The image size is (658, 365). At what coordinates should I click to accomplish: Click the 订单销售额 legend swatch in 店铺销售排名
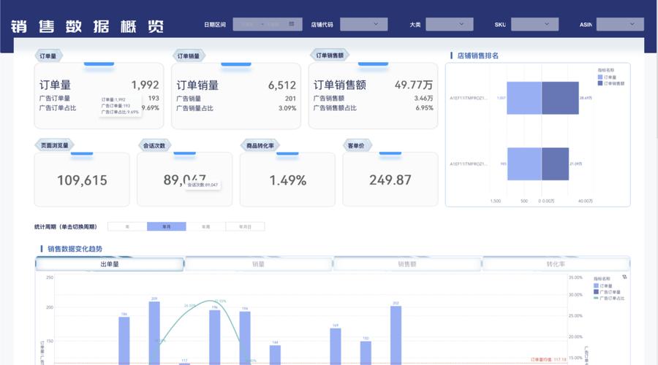[600, 83]
